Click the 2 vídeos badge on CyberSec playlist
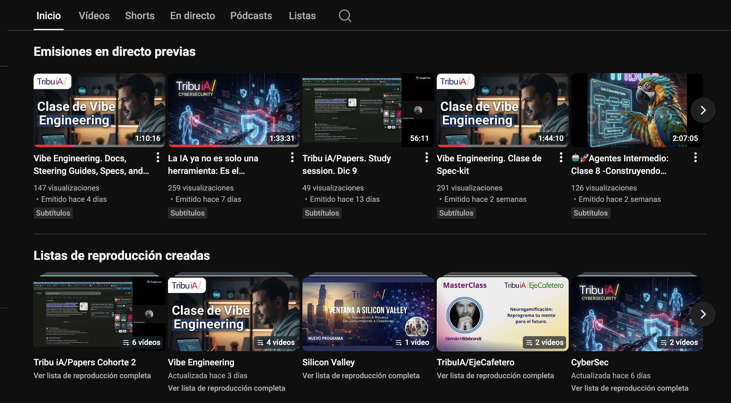 coord(680,342)
